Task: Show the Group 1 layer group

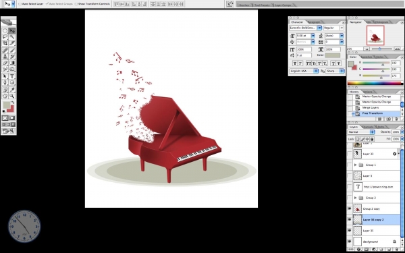Action: coord(350,165)
